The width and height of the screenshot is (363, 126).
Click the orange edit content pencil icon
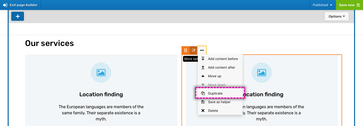coord(193,50)
